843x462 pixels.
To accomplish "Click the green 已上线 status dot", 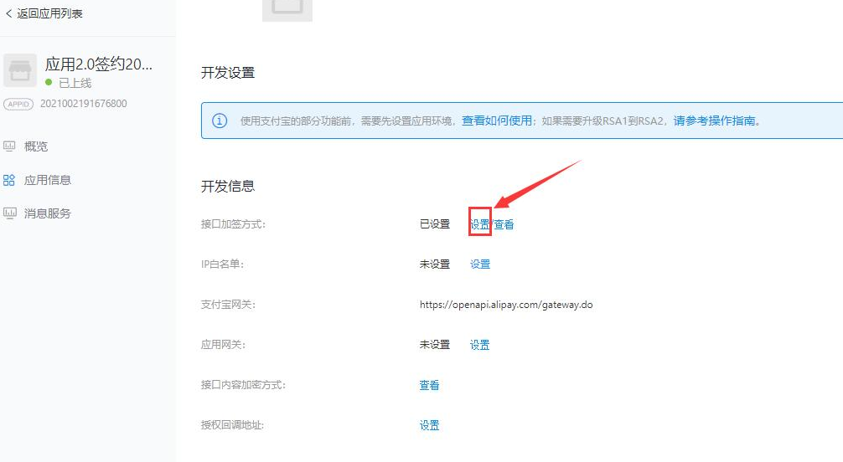I will click(49, 82).
